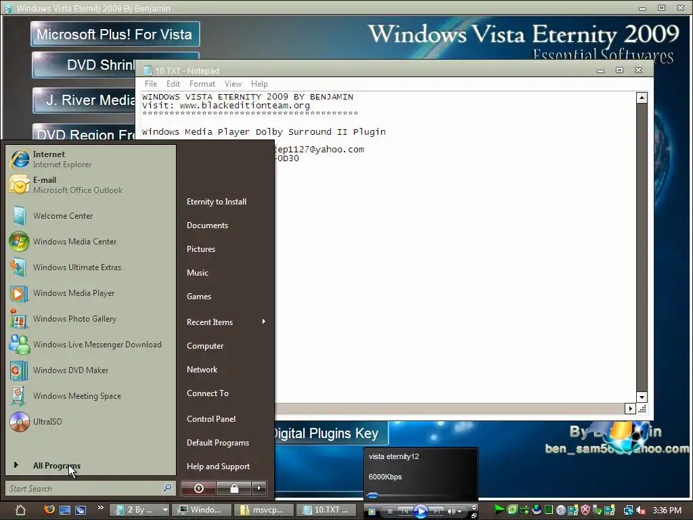The height and width of the screenshot is (520, 693).
Task: Launch Windows Media Center
Action: tap(91, 242)
